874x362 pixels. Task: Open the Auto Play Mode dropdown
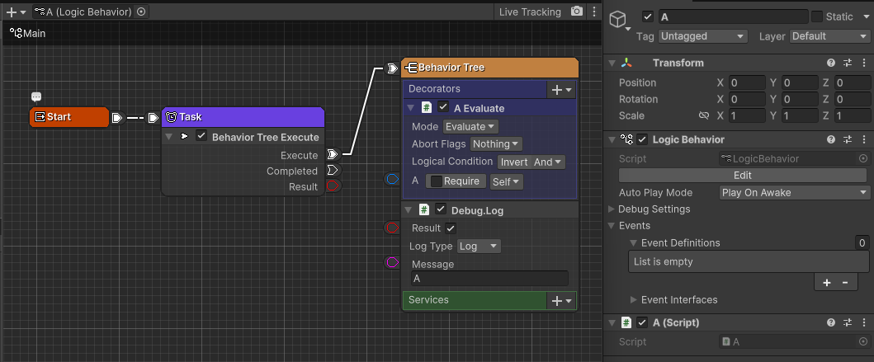794,193
